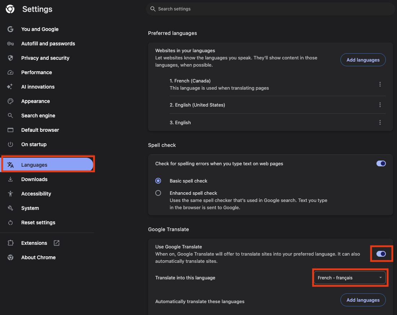Click the Google G icon in sidebar
397x315 pixels.
coord(10,29)
